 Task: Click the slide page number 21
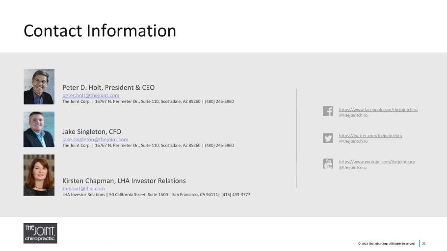click(x=424, y=244)
